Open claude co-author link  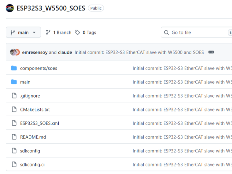pyautogui.click(x=65, y=52)
